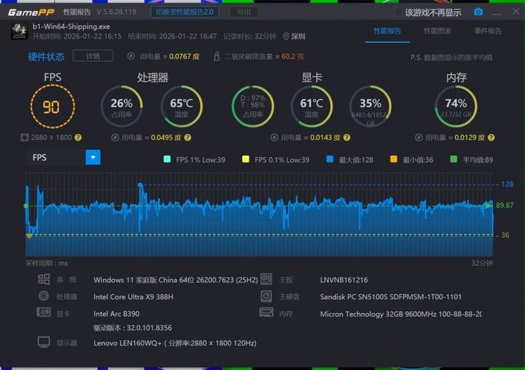This screenshot has height=370, width=525.
Task: Toggle the 最大值:128 legend series
Action: [330, 159]
